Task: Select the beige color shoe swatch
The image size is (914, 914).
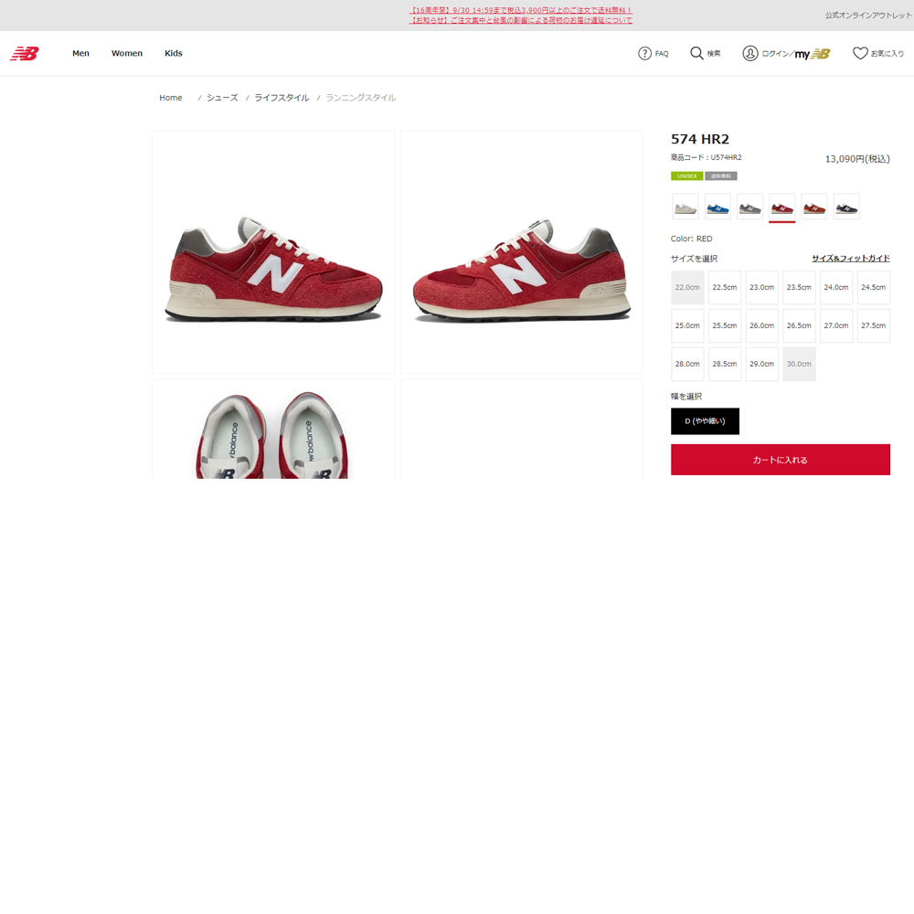Action: coord(685,207)
